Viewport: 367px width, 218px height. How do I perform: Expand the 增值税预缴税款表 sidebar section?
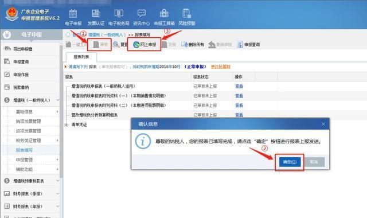(57, 181)
